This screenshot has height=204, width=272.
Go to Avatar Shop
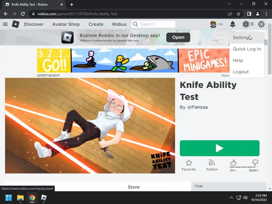tap(66, 24)
